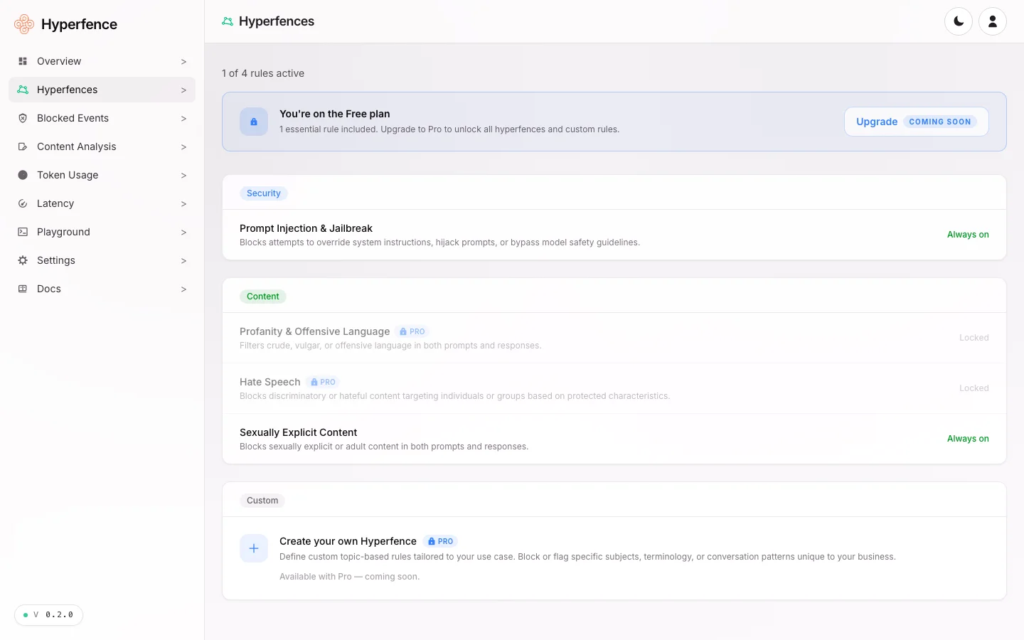Open the Latency page
Viewport: 1024px width, 640px height.
click(102, 203)
